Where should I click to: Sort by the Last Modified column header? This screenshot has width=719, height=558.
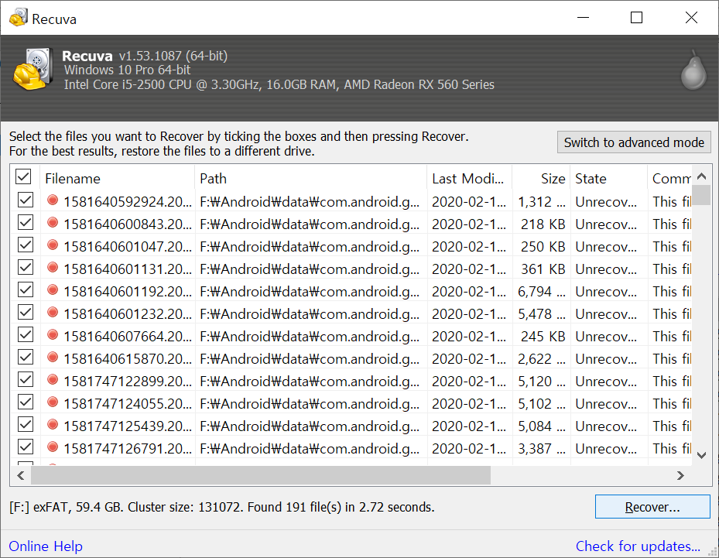[470, 178]
